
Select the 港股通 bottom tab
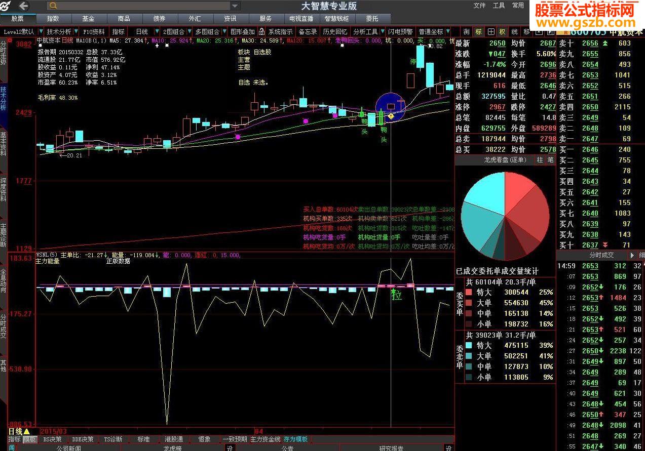coord(174,439)
